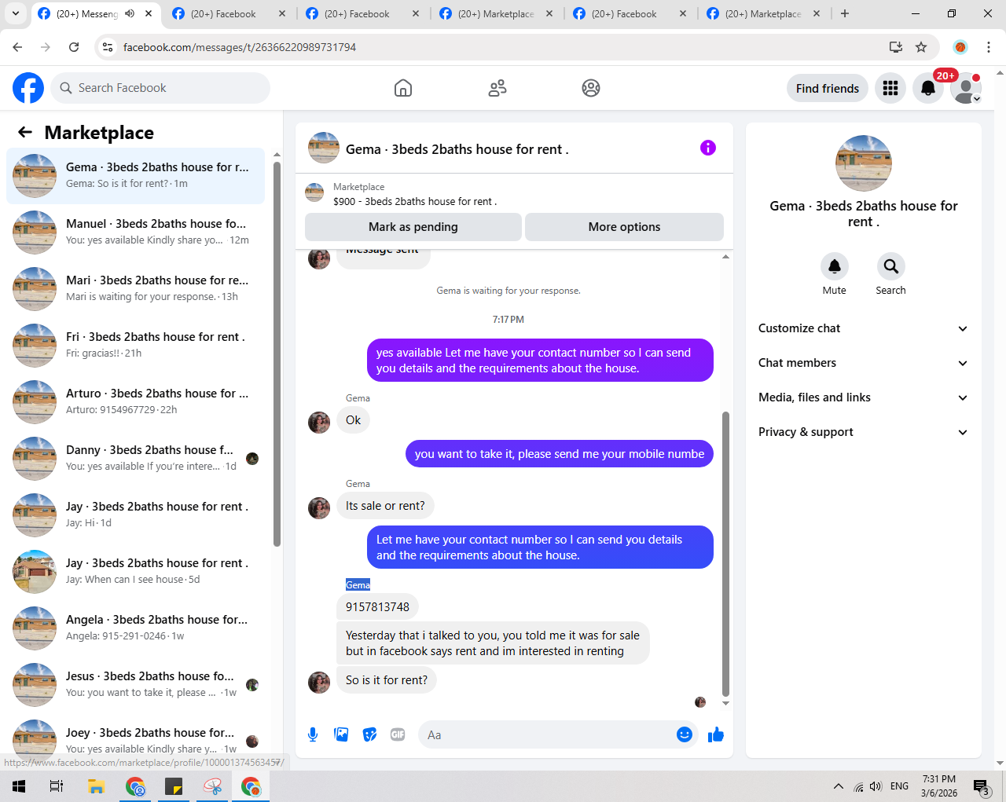Search in conversation magnifier icon
The width and height of the screenshot is (1006, 802).
click(x=891, y=266)
